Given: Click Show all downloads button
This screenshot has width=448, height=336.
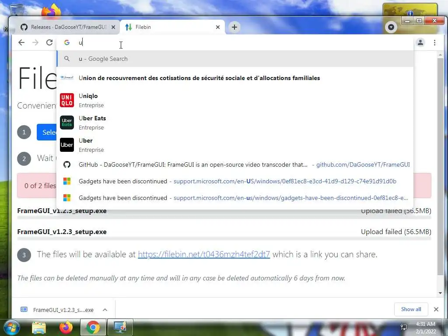Looking at the screenshot, I should (x=411, y=309).
